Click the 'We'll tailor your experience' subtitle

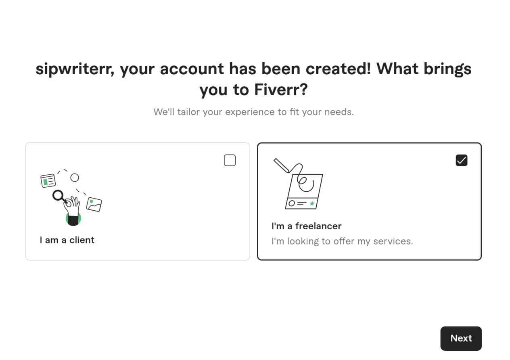[x=253, y=112]
